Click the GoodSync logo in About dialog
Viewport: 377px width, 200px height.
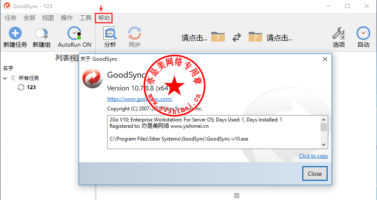(93, 78)
